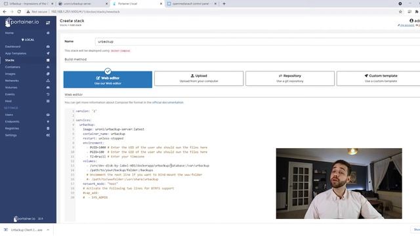Switch to the UrBackup first browser tab
Screen dimensions: 420x236
tap(28, 4)
